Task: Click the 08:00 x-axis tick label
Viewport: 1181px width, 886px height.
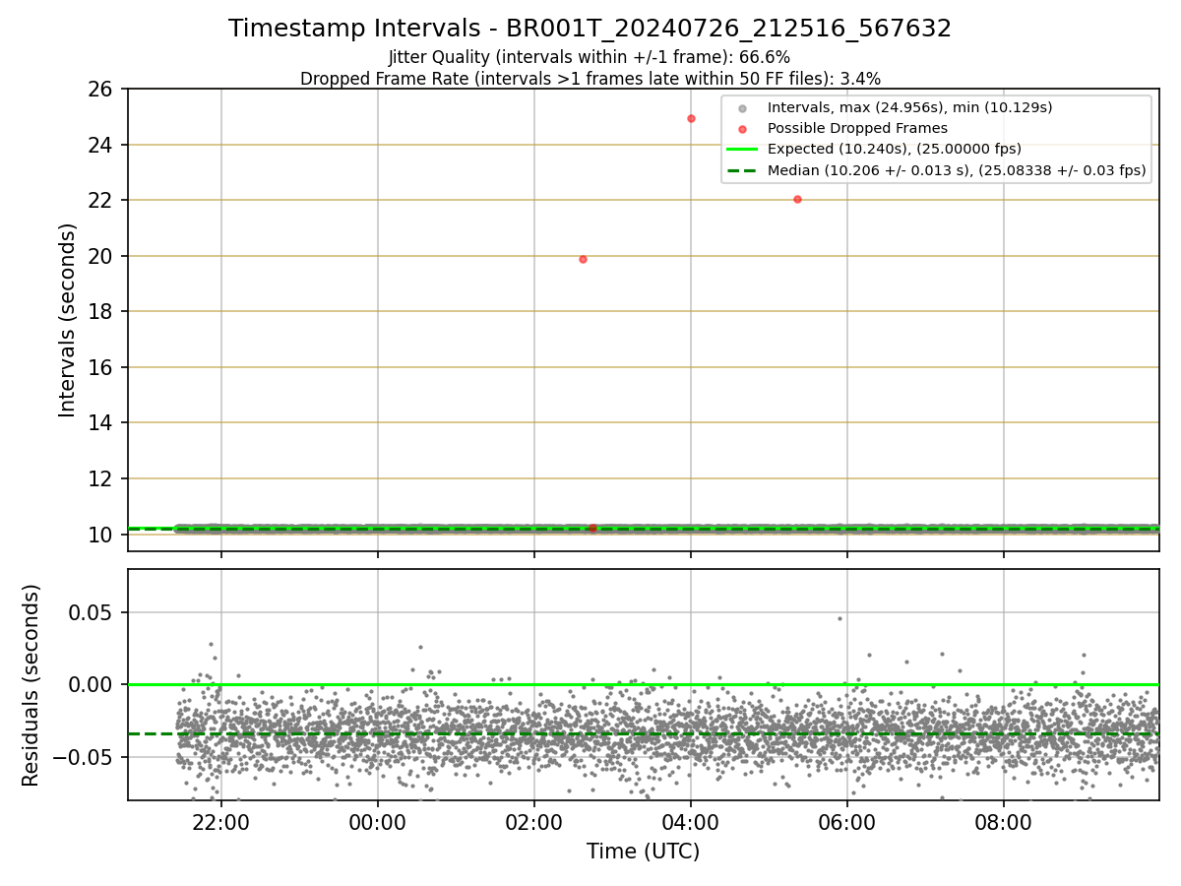Action: click(1004, 821)
